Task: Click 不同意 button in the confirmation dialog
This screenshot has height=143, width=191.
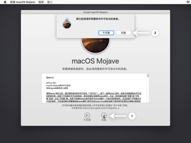Action: tap(106, 33)
